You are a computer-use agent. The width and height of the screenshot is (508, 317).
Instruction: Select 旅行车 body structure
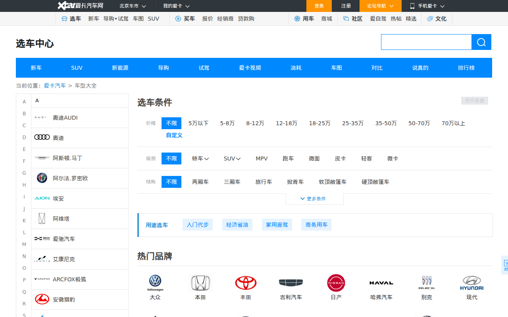pos(264,182)
